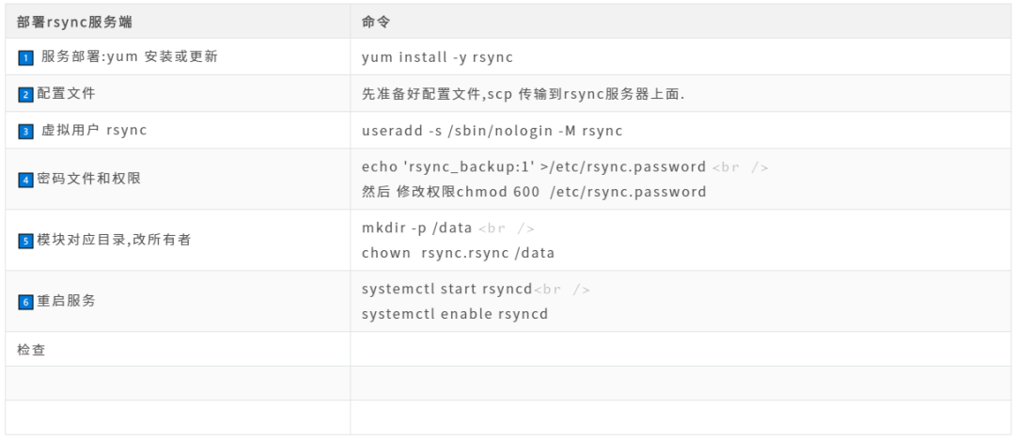
Task: Click the blue number 6 badge icon
Action: tap(26, 302)
